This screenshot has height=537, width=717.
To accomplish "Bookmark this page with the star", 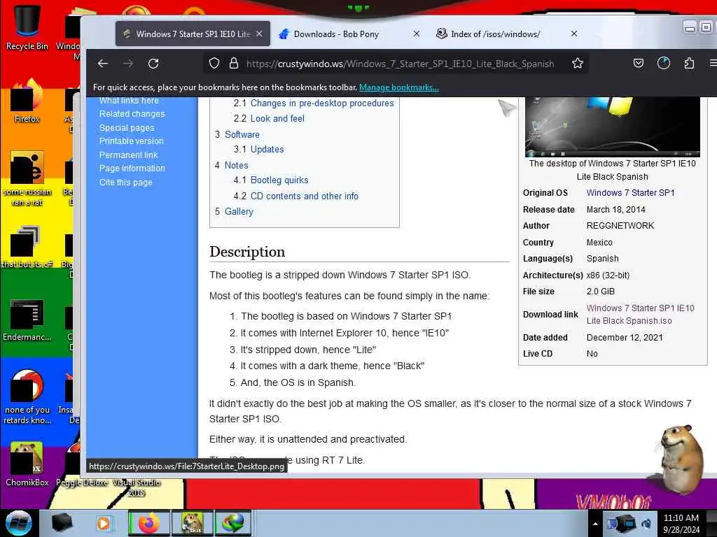I will 578,64.
